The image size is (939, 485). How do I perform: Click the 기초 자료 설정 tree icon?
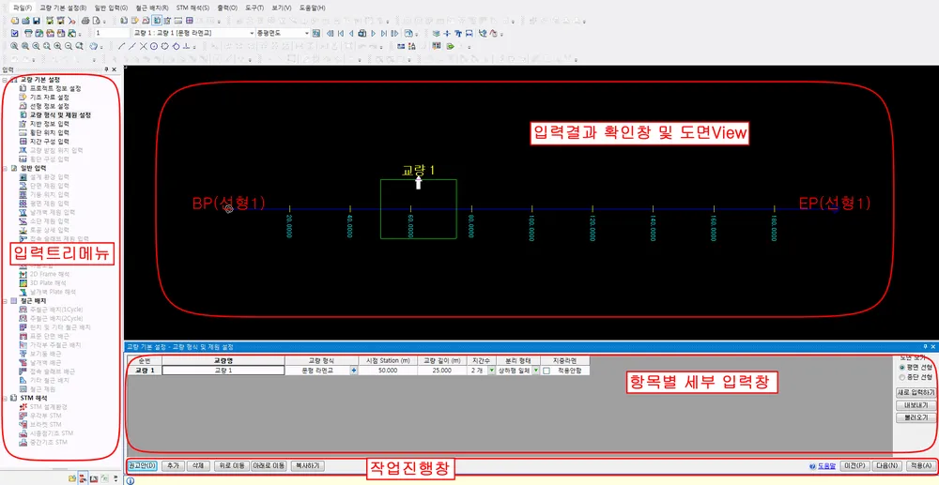pos(24,97)
